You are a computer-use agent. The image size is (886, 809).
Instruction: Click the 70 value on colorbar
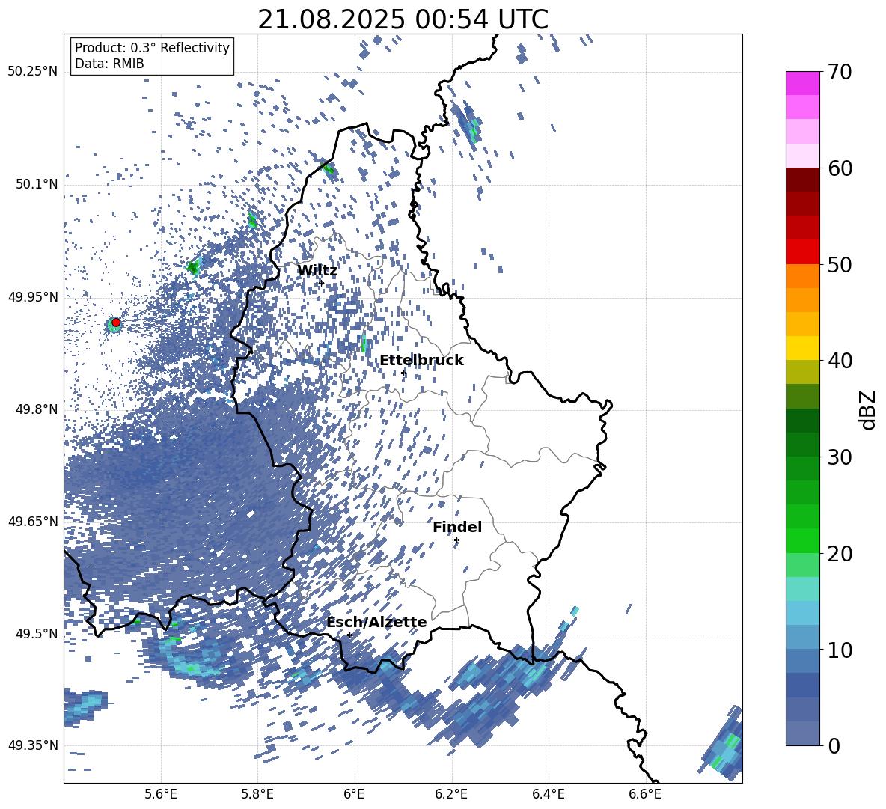pyautogui.click(x=840, y=72)
